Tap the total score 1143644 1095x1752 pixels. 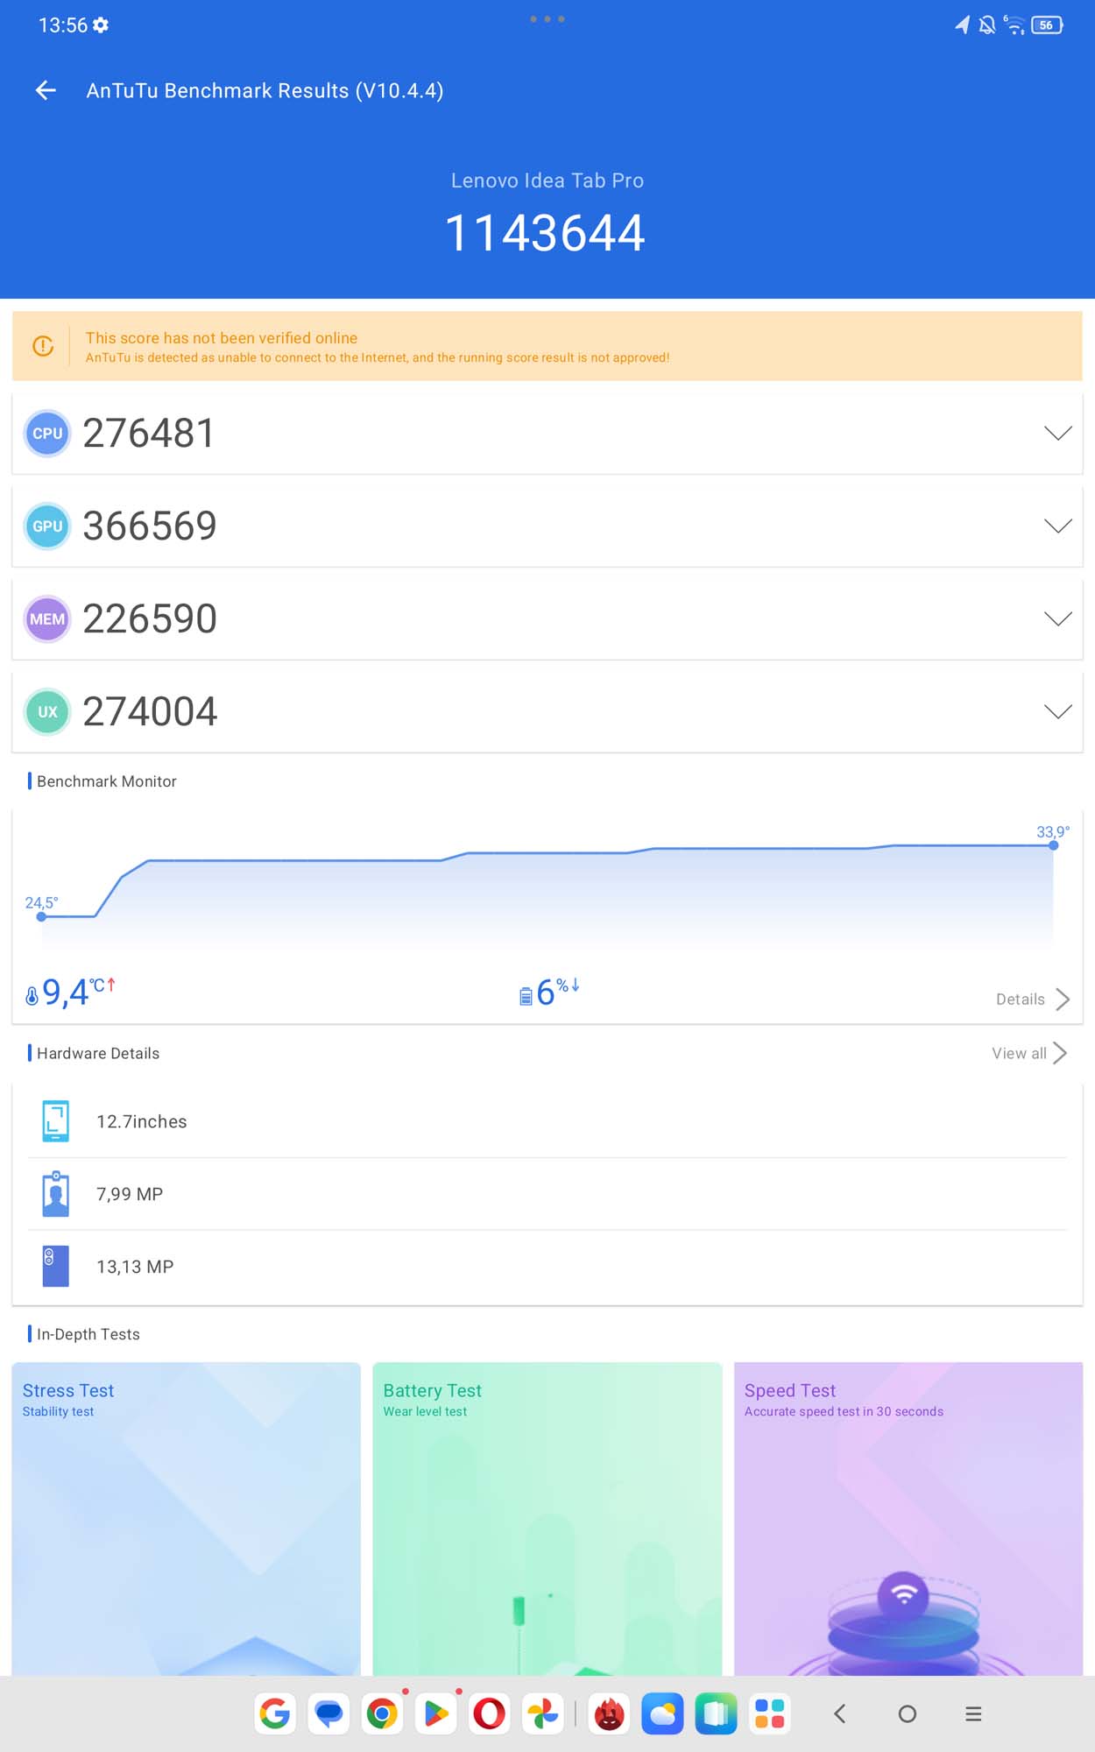[545, 233]
